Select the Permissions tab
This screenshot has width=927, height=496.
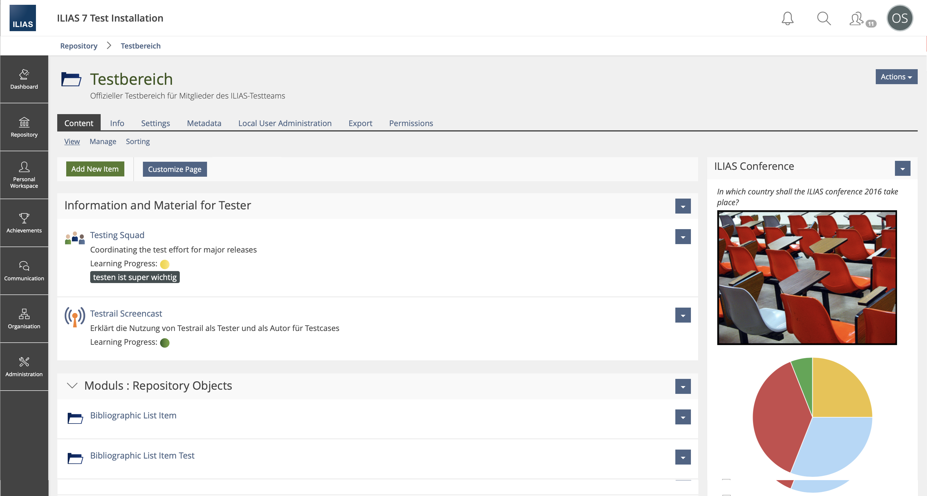click(x=411, y=123)
